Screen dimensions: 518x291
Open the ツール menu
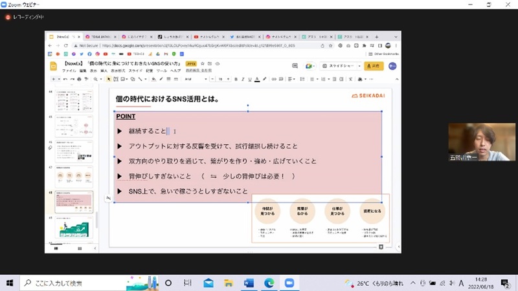click(161, 70)
